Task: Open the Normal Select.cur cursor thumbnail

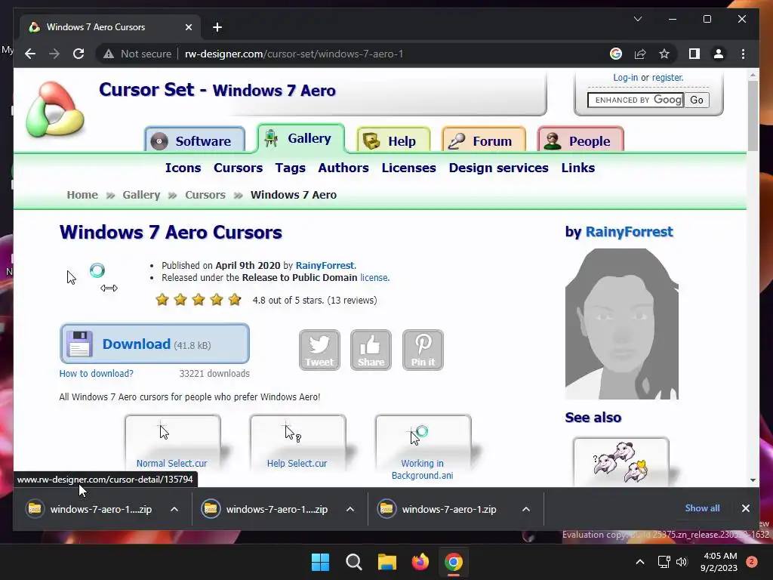Action: [x=172, y=441]
